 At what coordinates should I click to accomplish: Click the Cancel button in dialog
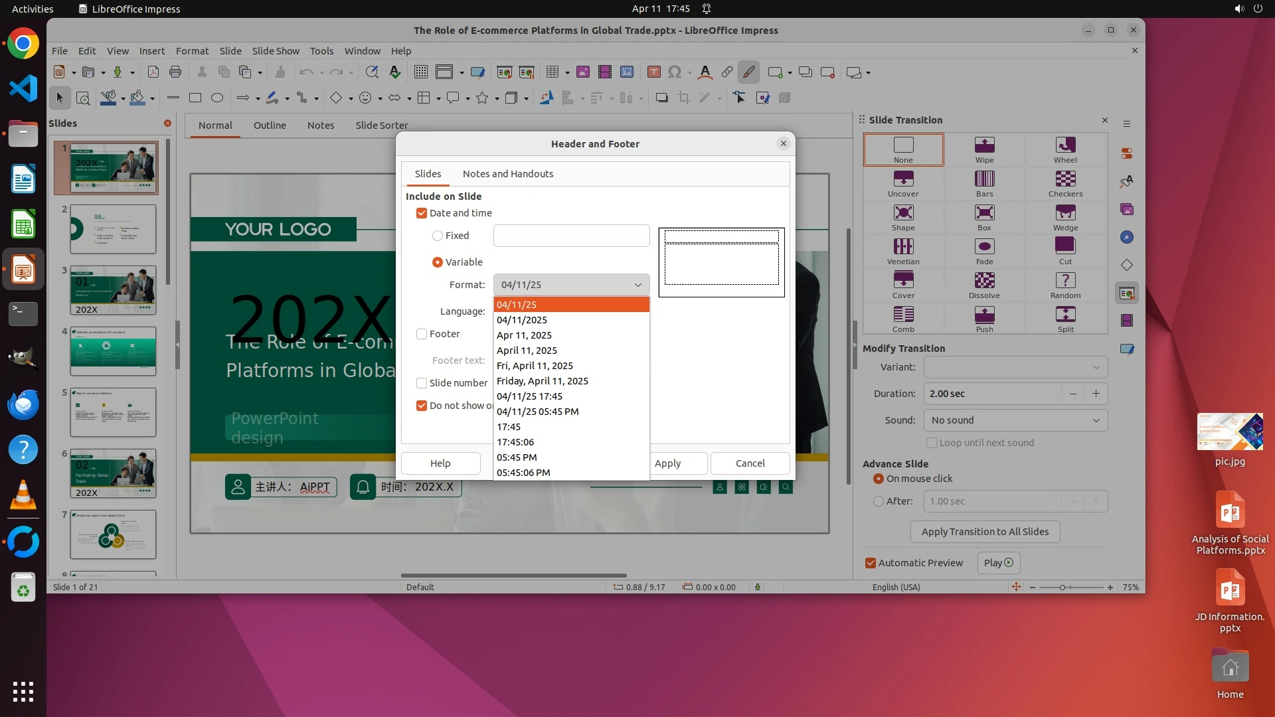pos(750,463)
